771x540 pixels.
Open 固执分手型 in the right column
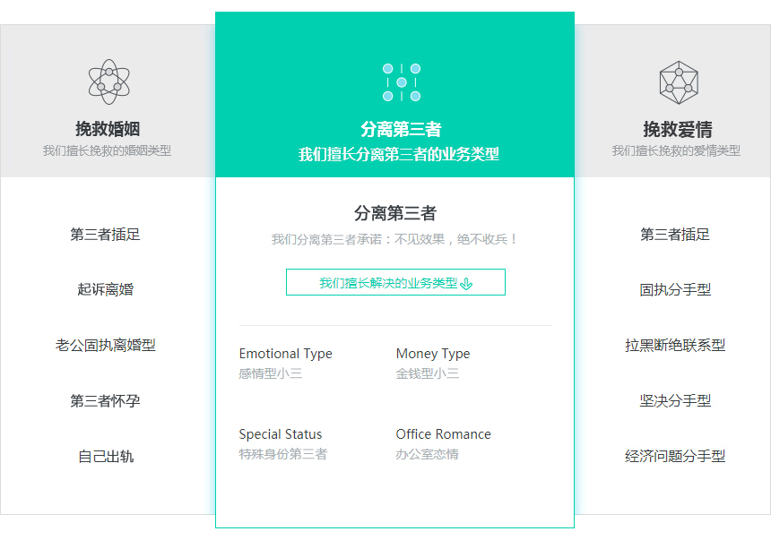tap(675, 289)
